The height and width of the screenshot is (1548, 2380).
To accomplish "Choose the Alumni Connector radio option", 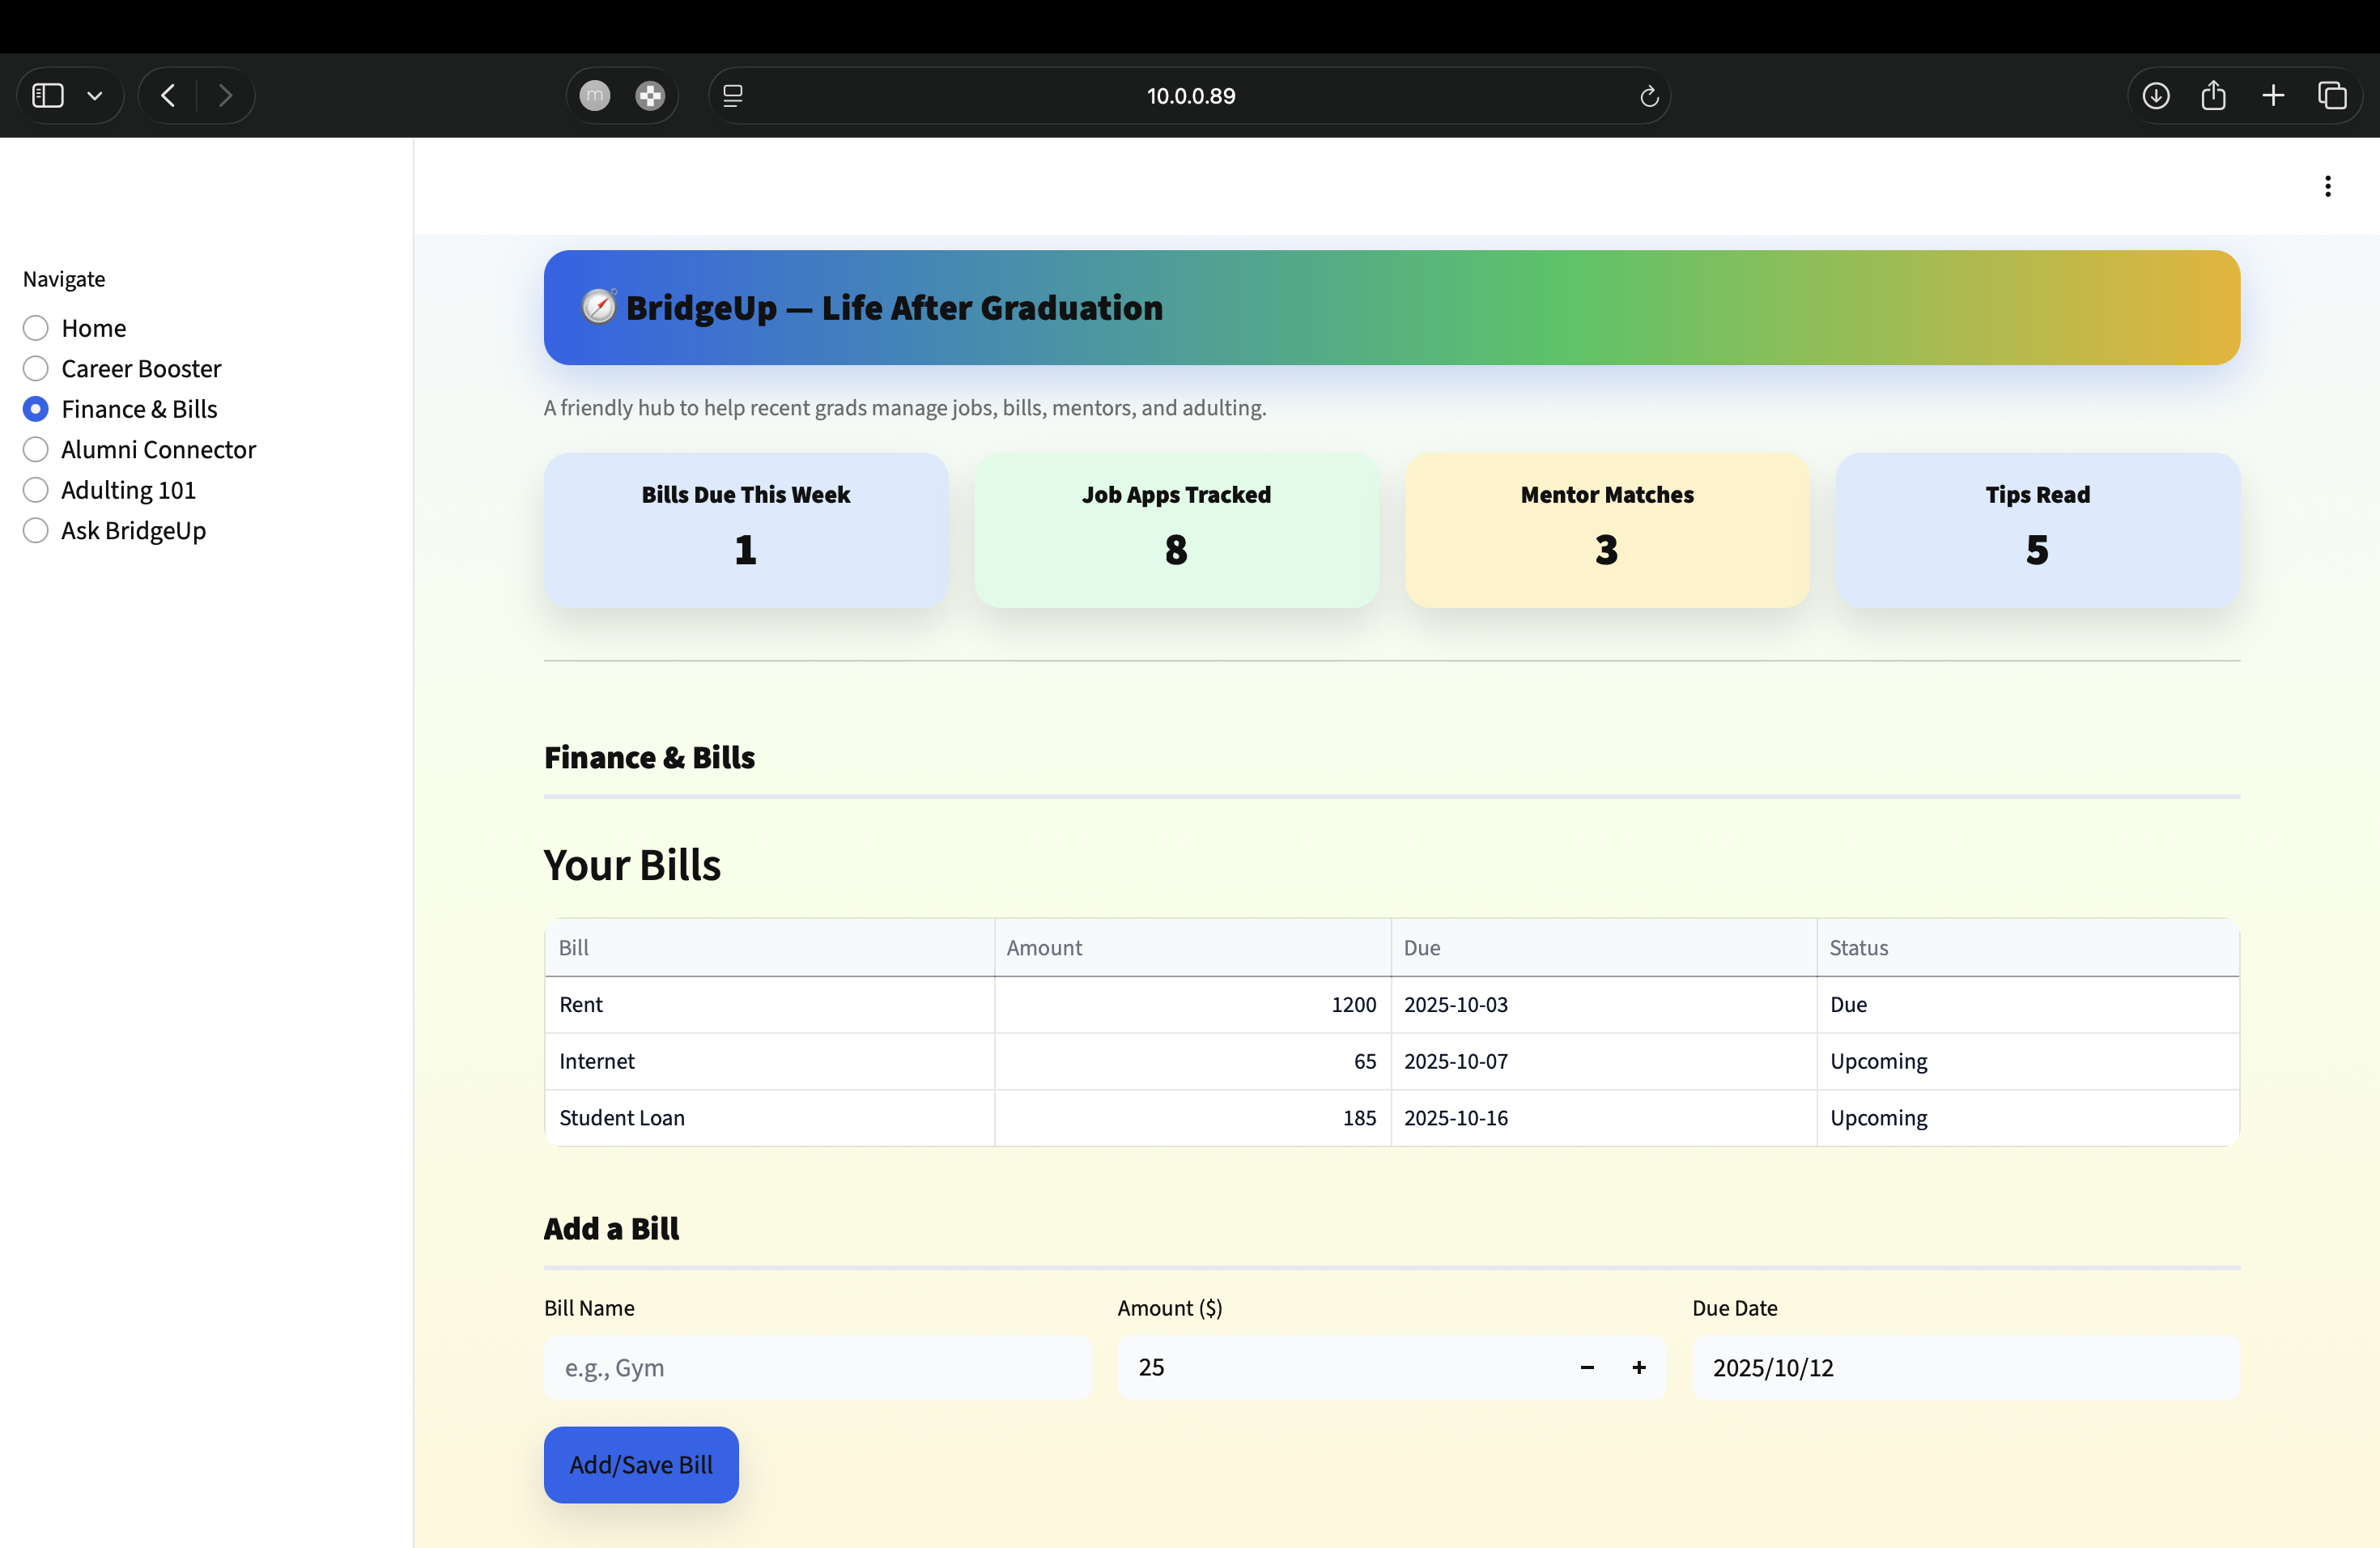I will click(36, 450).
